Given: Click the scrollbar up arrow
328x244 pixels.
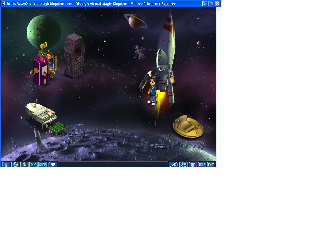Looking at the screenshot, I should pos(218,10).
